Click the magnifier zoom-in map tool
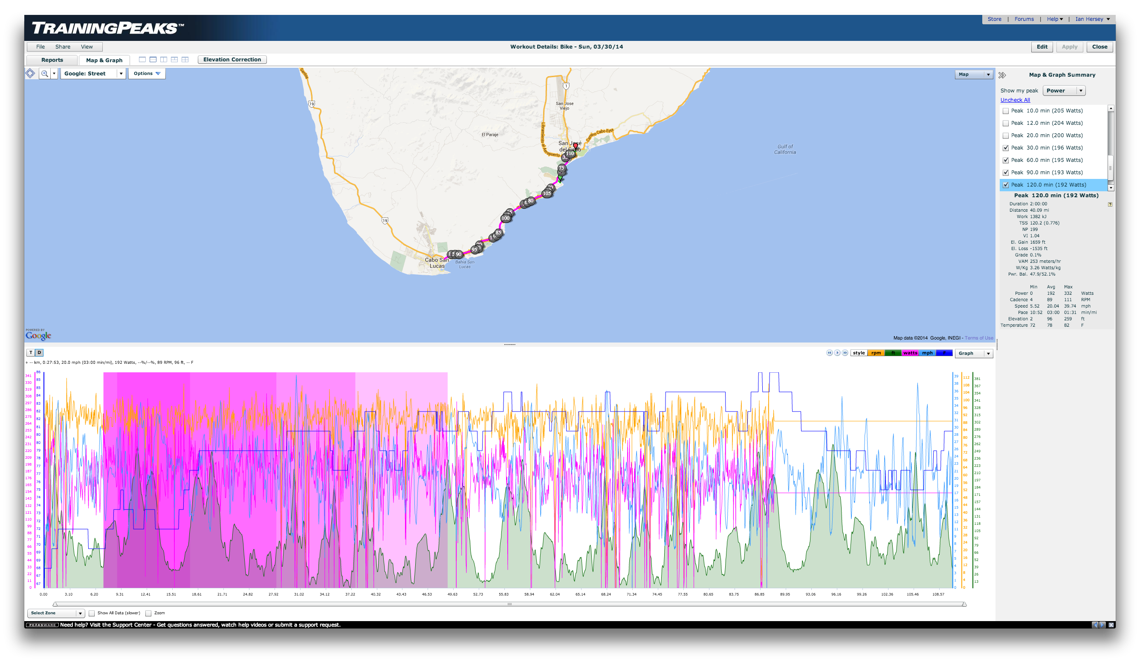This screenshot has width=1140, height=662. (44, 74)
